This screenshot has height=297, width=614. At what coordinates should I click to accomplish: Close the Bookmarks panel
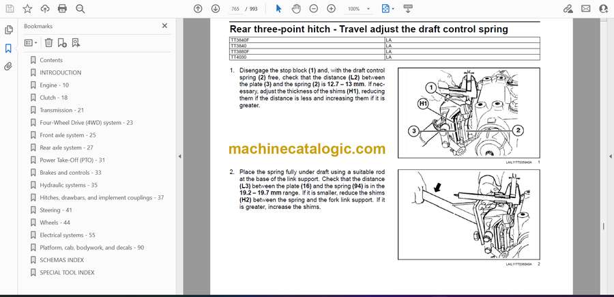[164, 26]
